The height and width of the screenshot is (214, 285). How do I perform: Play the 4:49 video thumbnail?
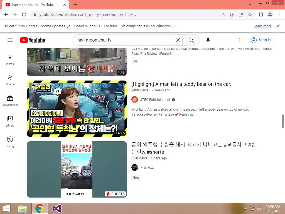tap(77, 62)
